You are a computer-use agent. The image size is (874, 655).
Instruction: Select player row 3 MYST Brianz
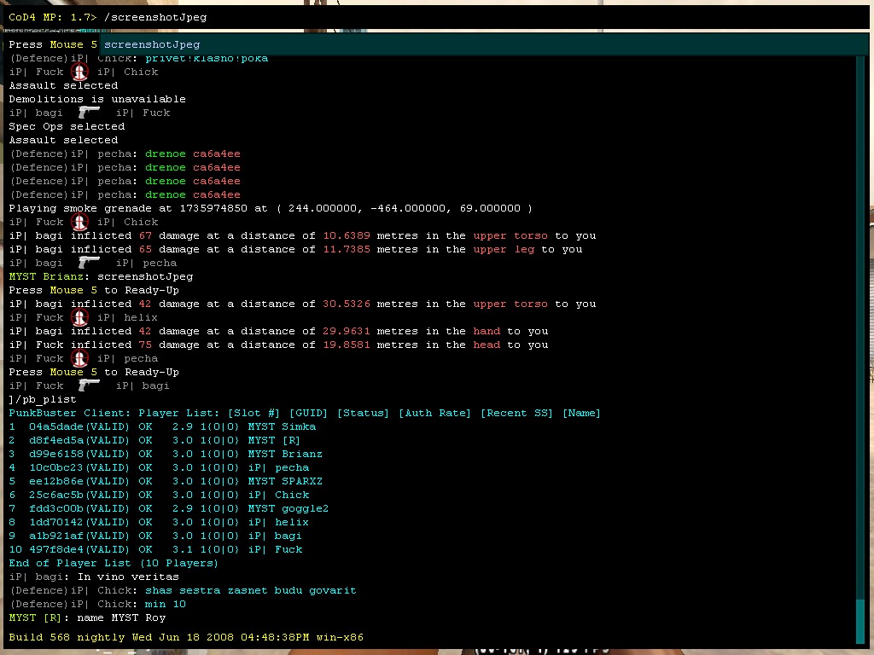click(166, 454)
